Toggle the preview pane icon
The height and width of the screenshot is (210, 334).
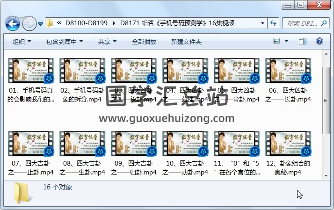305,42
